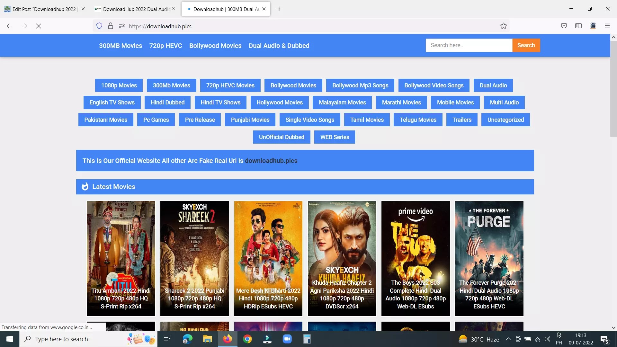Open Bollywood Video Songs category
Viewport: 617px width, 347px height.
pos(434,85)
